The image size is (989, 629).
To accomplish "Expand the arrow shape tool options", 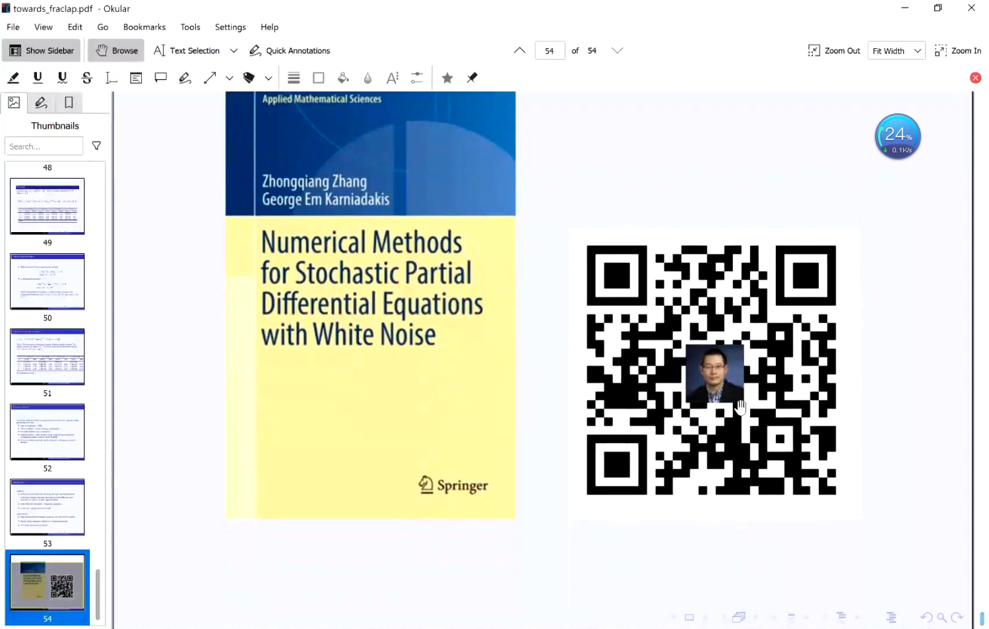I will pyautogui.click(x=230, y=78).
